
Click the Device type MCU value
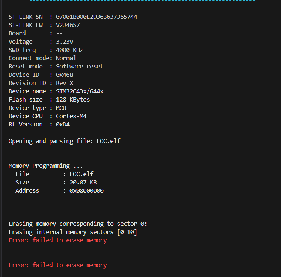[61, 108]
